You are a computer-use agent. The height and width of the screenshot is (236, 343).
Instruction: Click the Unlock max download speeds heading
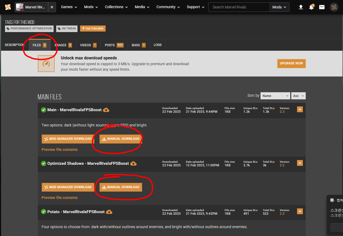click(89, 58)
